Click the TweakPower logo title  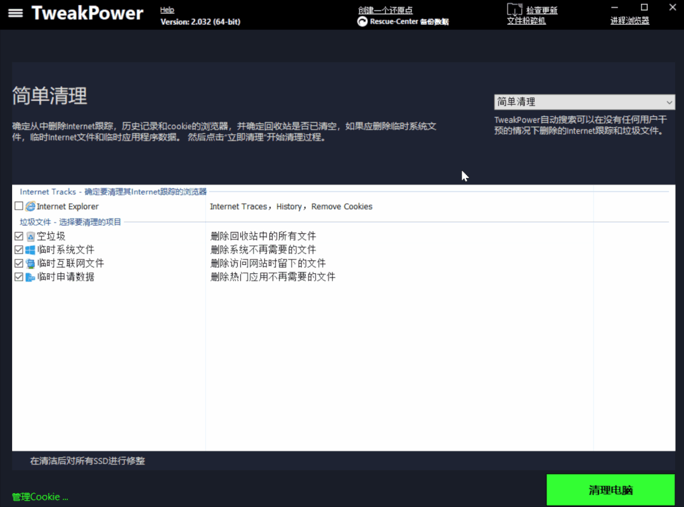[x=87, y=13]
